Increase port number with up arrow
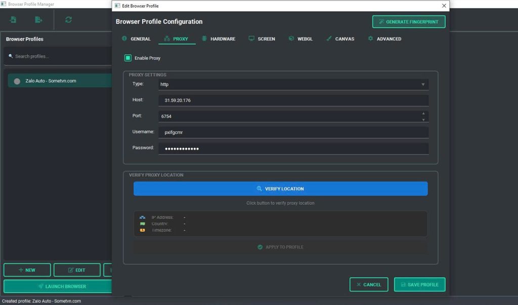This screenshot has width=518, height=305. click(x=423, y=113)
